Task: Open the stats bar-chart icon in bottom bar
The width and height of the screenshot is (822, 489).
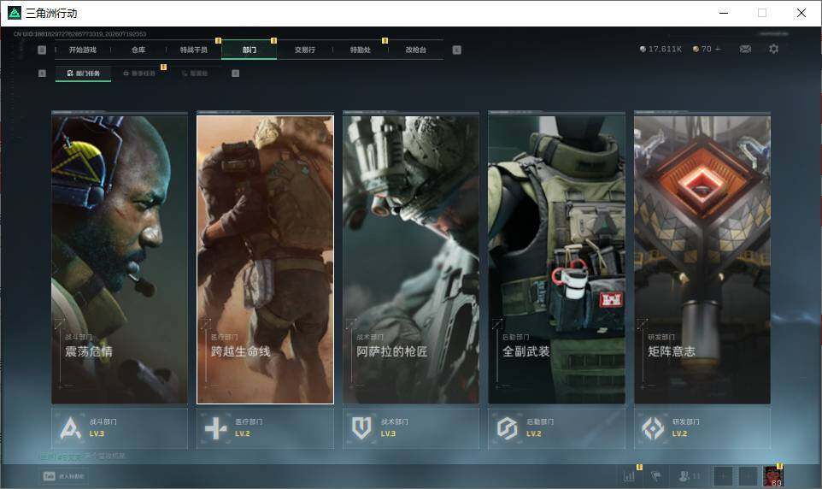Action: coord(629,476)
